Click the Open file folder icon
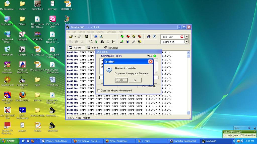 pos(71,36)
